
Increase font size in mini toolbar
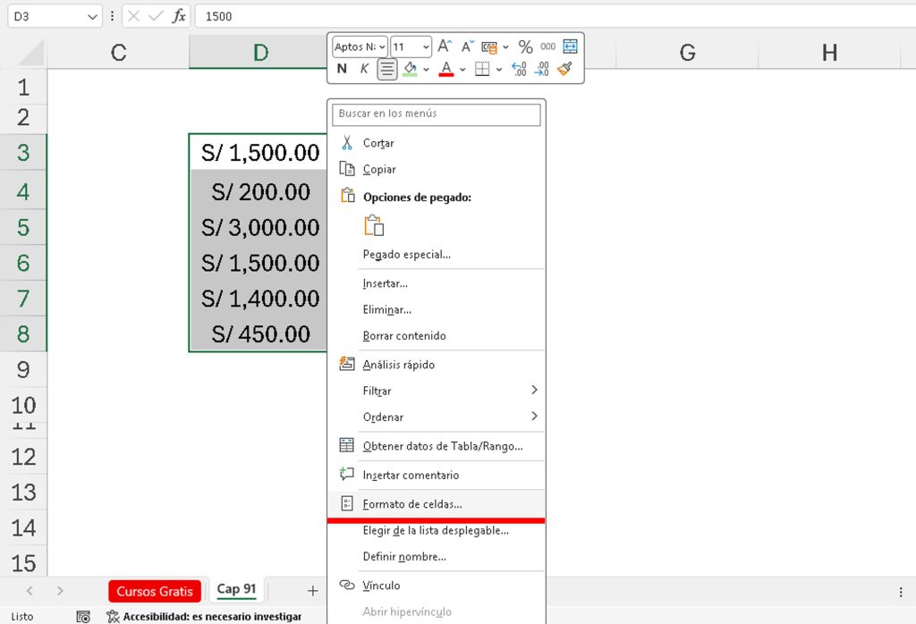pyautogui.click(x=445, y=46)
